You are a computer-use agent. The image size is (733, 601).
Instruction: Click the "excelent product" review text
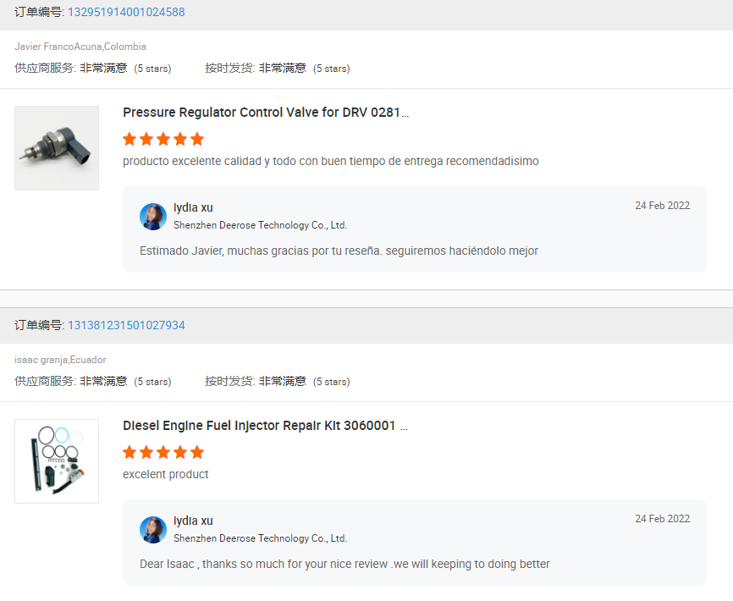(165, 474)
